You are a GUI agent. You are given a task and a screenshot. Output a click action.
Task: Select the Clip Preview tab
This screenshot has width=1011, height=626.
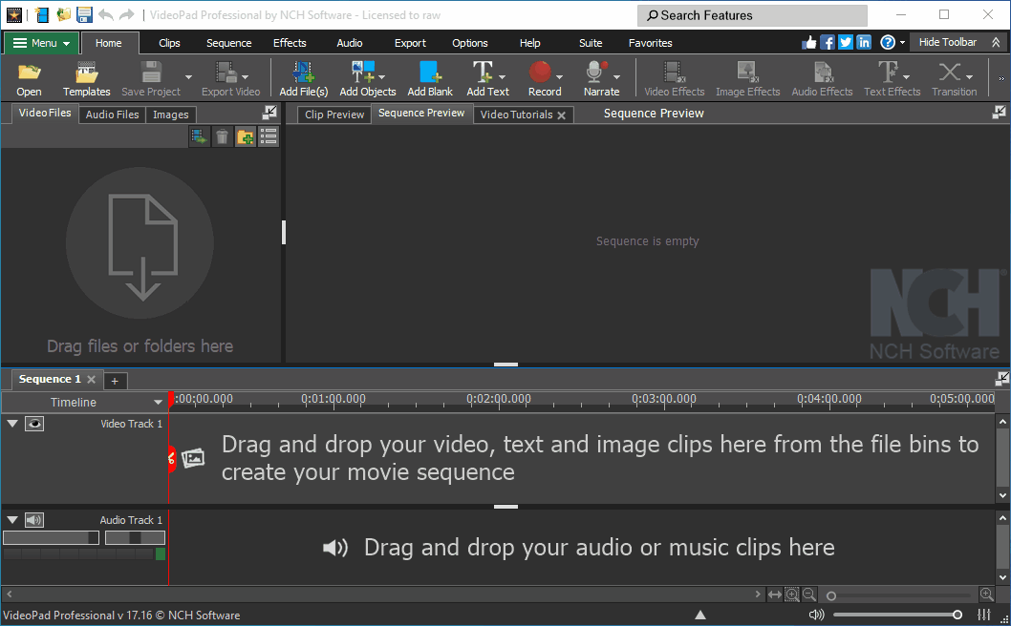[334, 115]
